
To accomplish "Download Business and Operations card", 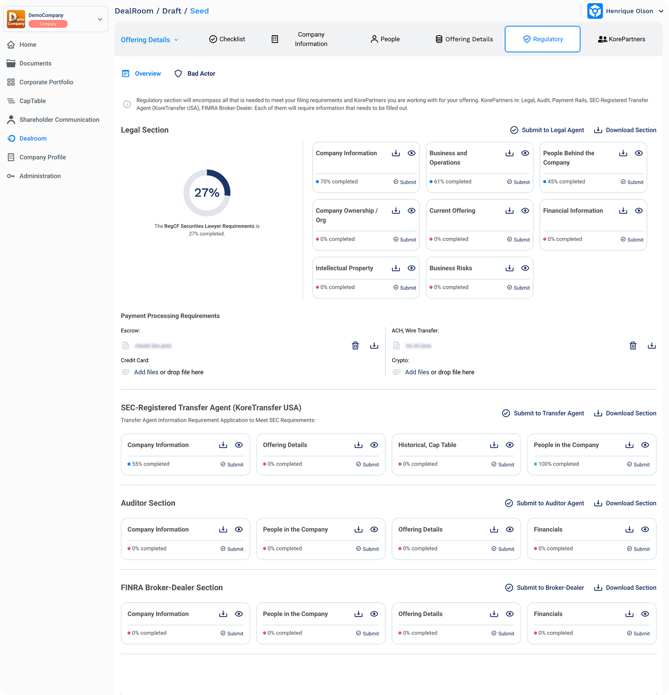I will click(x=509, y=153).
